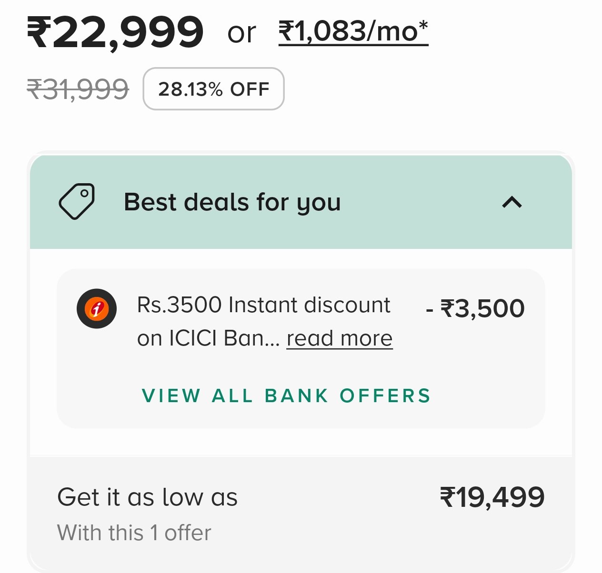602x573 pixels.
Task: Click the struck-through ₹31,999 original price
Action: tap(78, 89)
